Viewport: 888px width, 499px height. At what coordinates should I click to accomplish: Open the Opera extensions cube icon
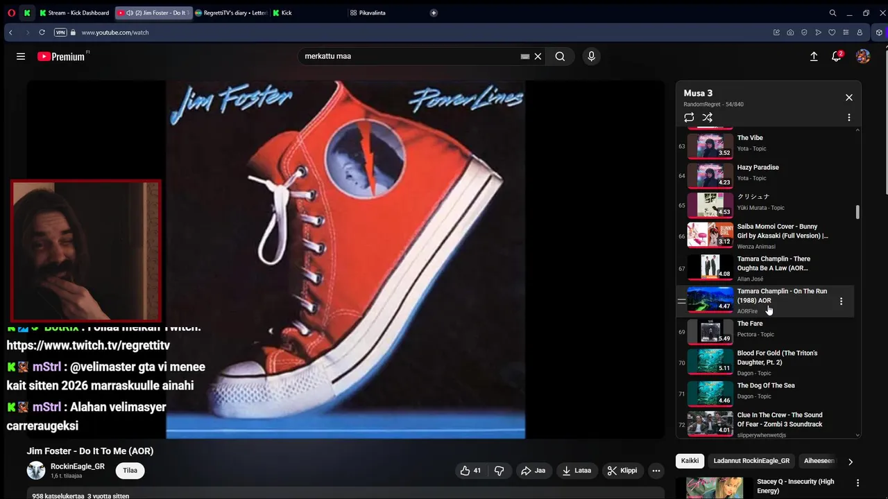coord(879,33)
